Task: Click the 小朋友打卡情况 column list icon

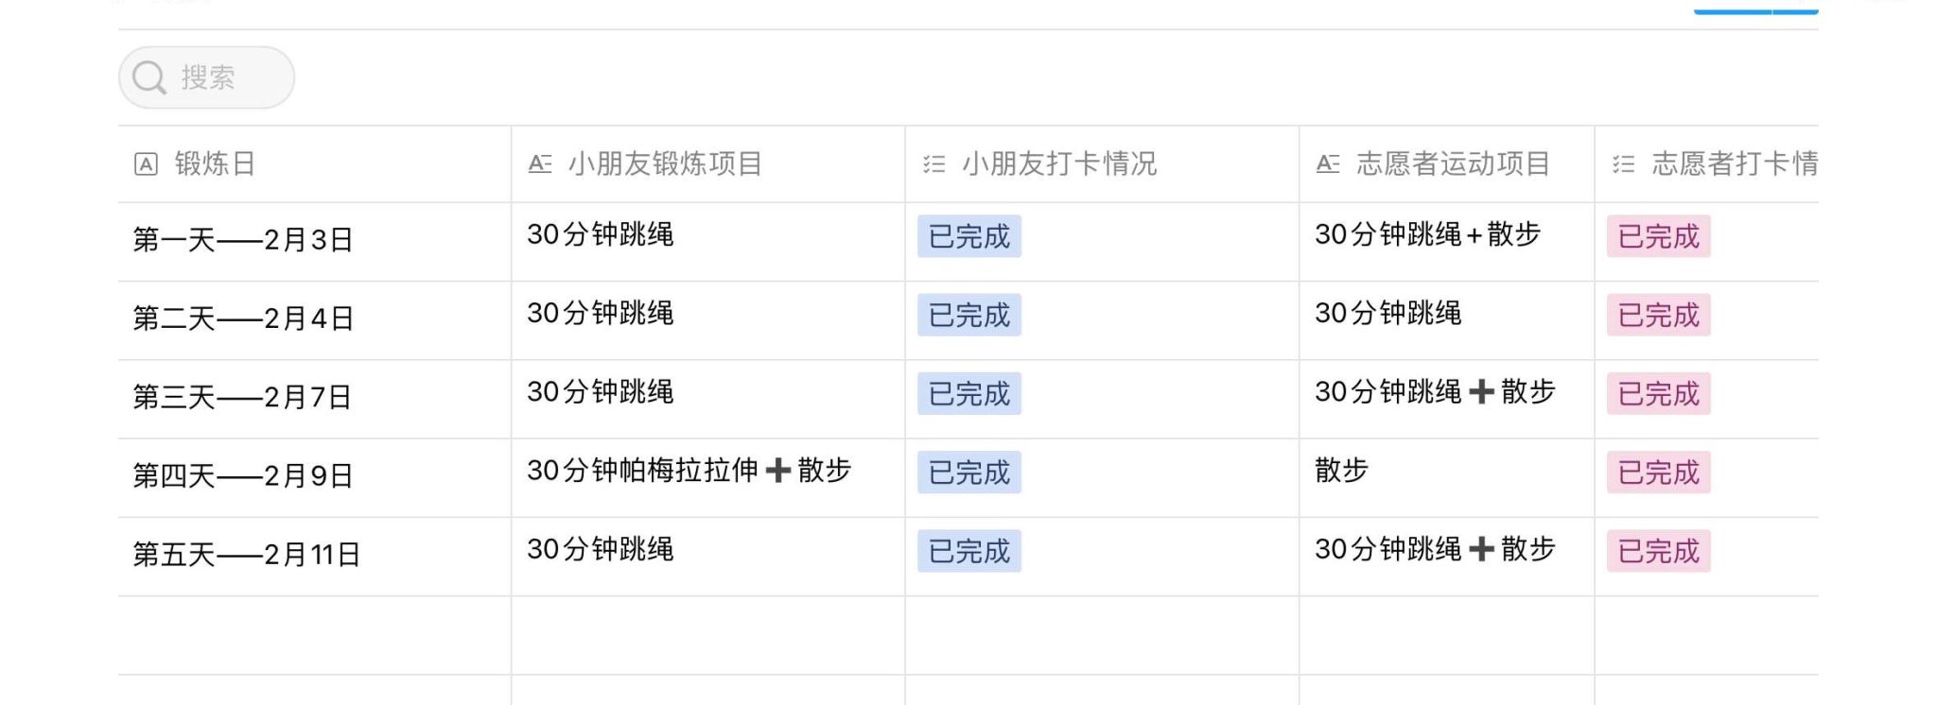Action: coord(934,164)
